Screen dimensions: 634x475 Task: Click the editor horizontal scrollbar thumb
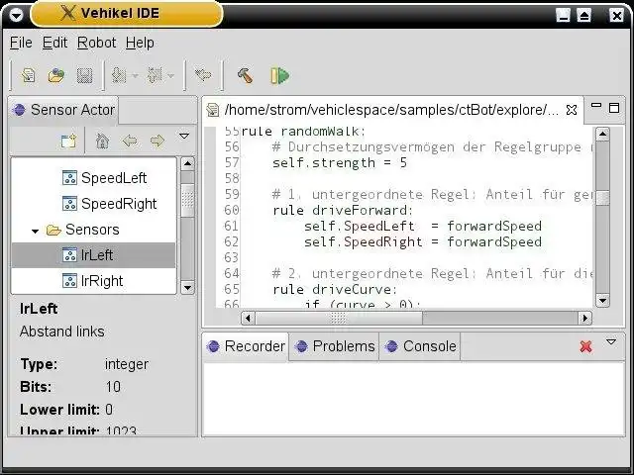pos(339,319)
